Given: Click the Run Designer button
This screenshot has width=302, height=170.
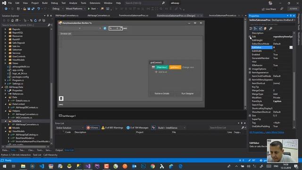Looking at the screenshot, I should pyautogui.click(x=187, y=93).
